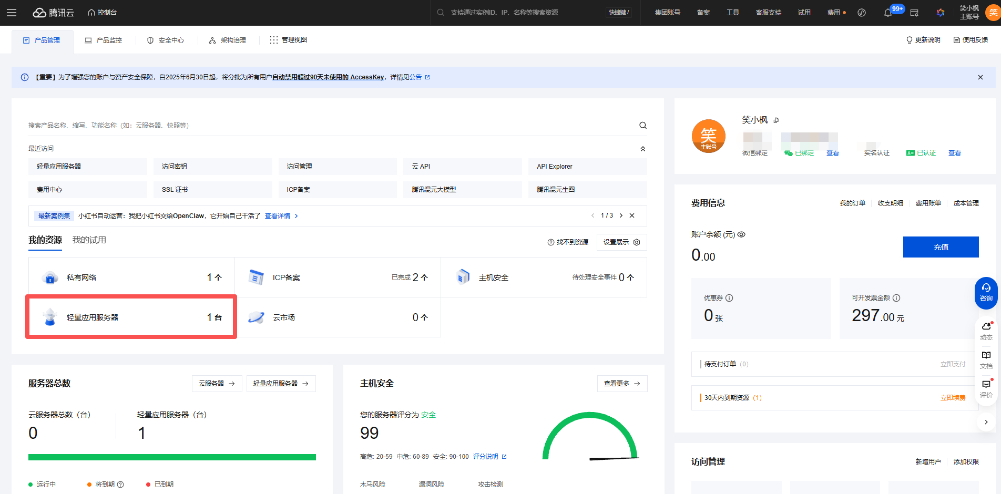
Task: Open the 云市场 resource card
Action: click(x=338, y=317)
